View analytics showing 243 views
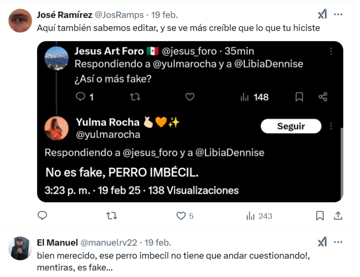This screenshot has width=360, height=277. pyautogui.click(x=259, y=216)
